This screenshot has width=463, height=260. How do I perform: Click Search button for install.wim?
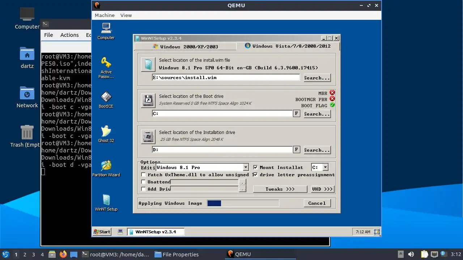pyautogui.click(x=317, y=78)
